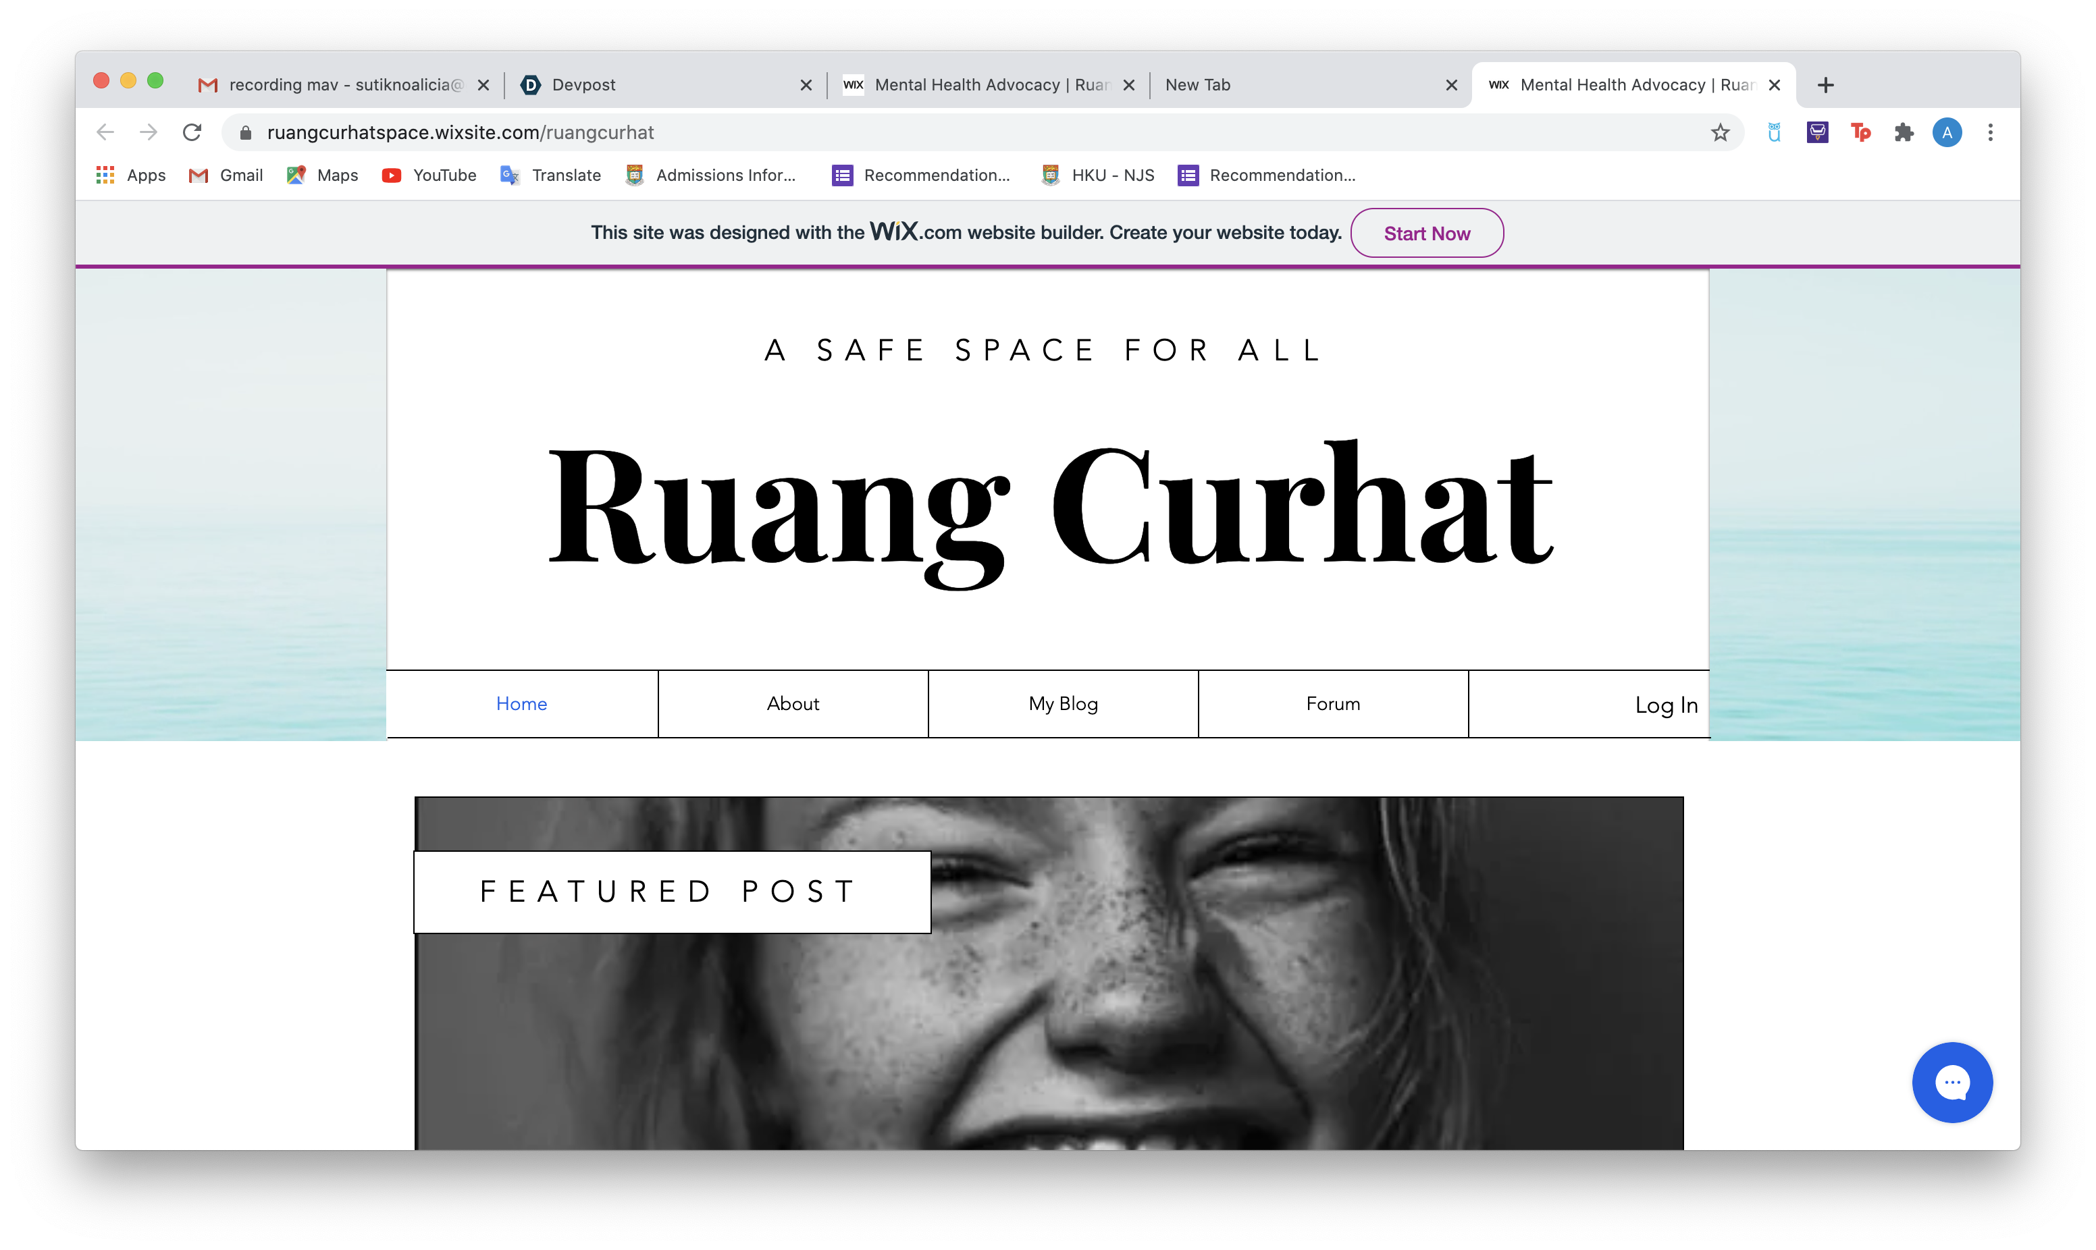The height and width of the screenshot is (1250, 2096).
Task: Reload the current page
Action: 192,133
